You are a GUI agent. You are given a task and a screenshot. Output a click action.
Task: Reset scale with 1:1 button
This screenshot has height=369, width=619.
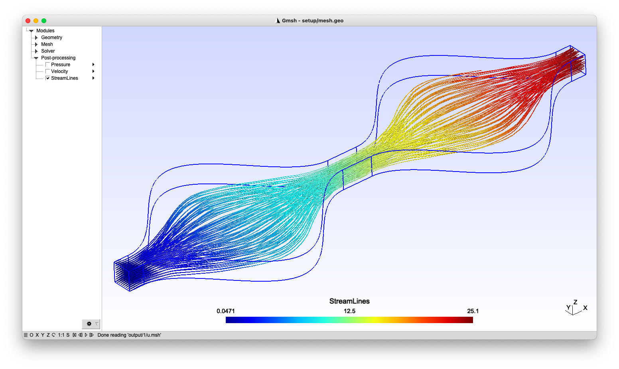click(x=61, y=335)
